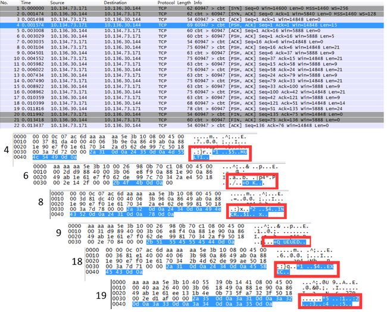
Task: Select packet 14 at time 0.007490
Action: pyautogui.click(x=192, y=81)
